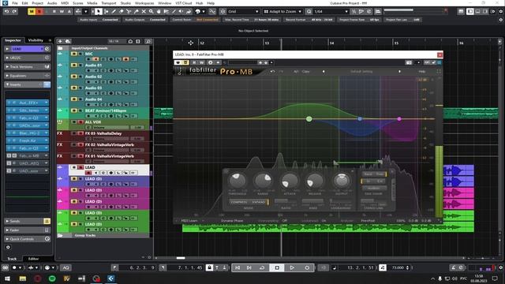Toggle solo on ALL VOX track
Image resolution: width=505 pixels, height=284 pixels.
(80, 122)
